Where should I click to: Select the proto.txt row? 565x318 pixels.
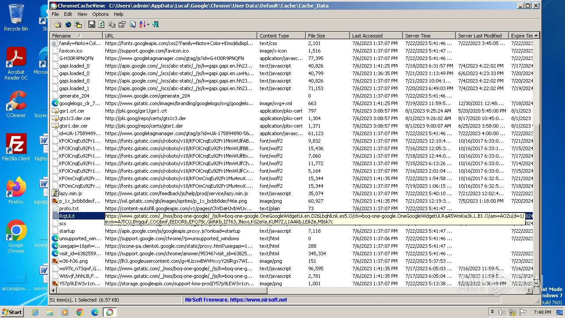coord(292,208)
